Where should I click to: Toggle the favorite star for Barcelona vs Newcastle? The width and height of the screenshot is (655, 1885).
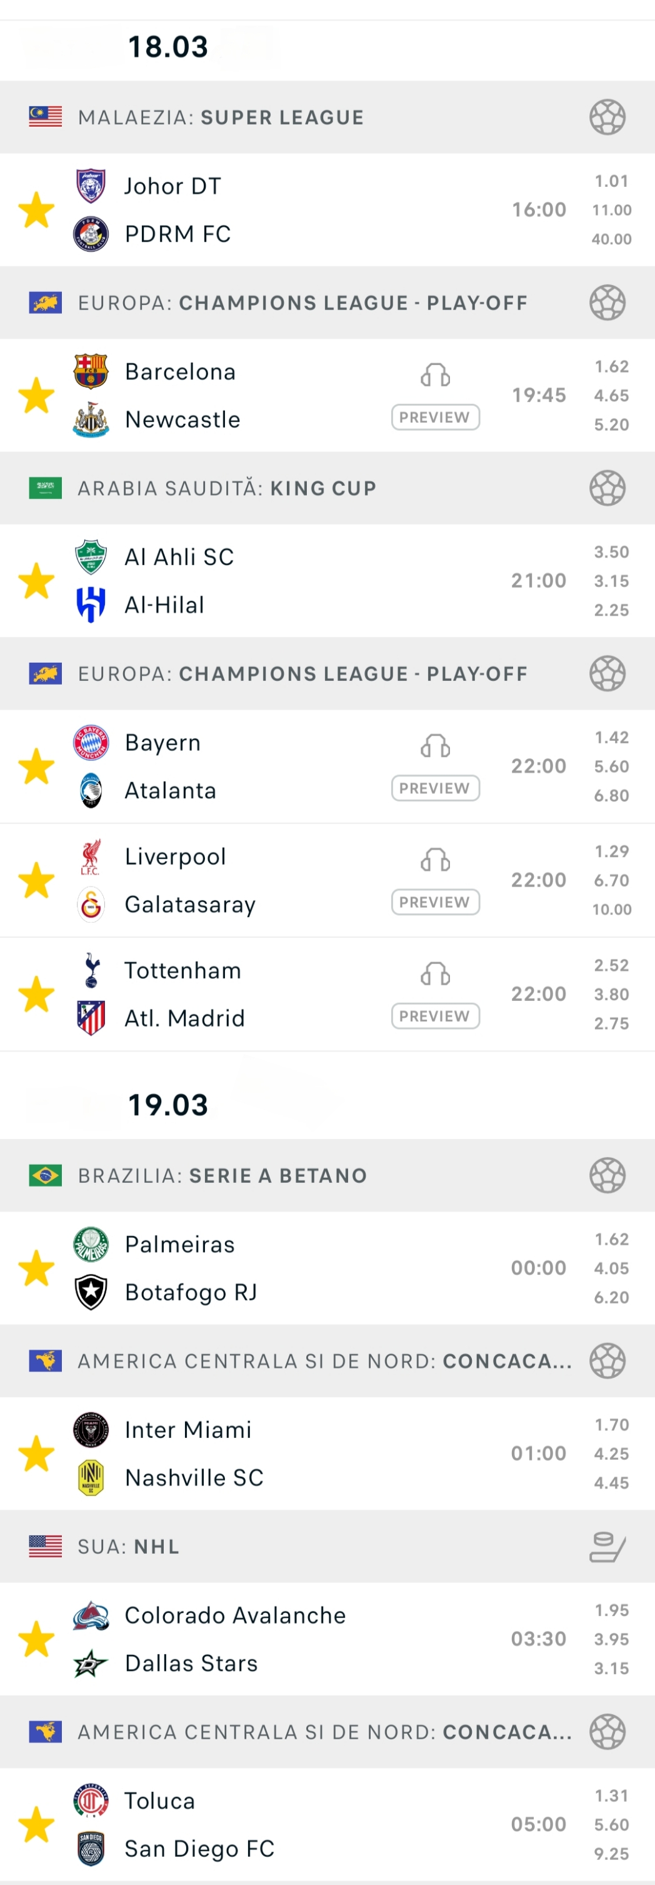click(36, 396)
